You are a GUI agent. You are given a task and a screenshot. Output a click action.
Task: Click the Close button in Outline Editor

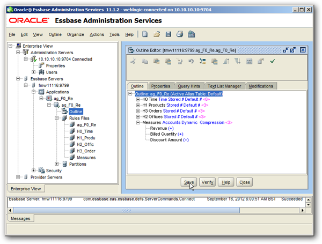244,182
